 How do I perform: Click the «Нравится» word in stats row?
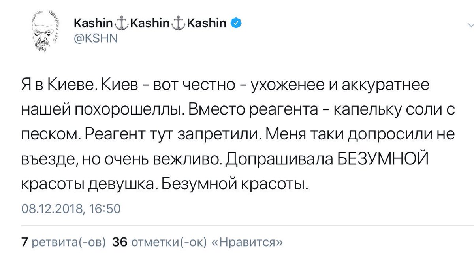248,242
